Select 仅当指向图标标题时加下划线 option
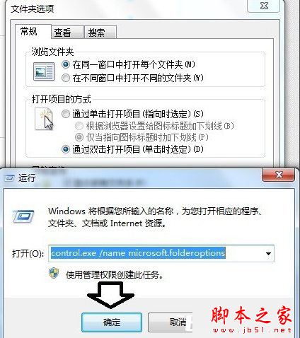The height and width of the screenshot is (338, 300). (79, 137)
